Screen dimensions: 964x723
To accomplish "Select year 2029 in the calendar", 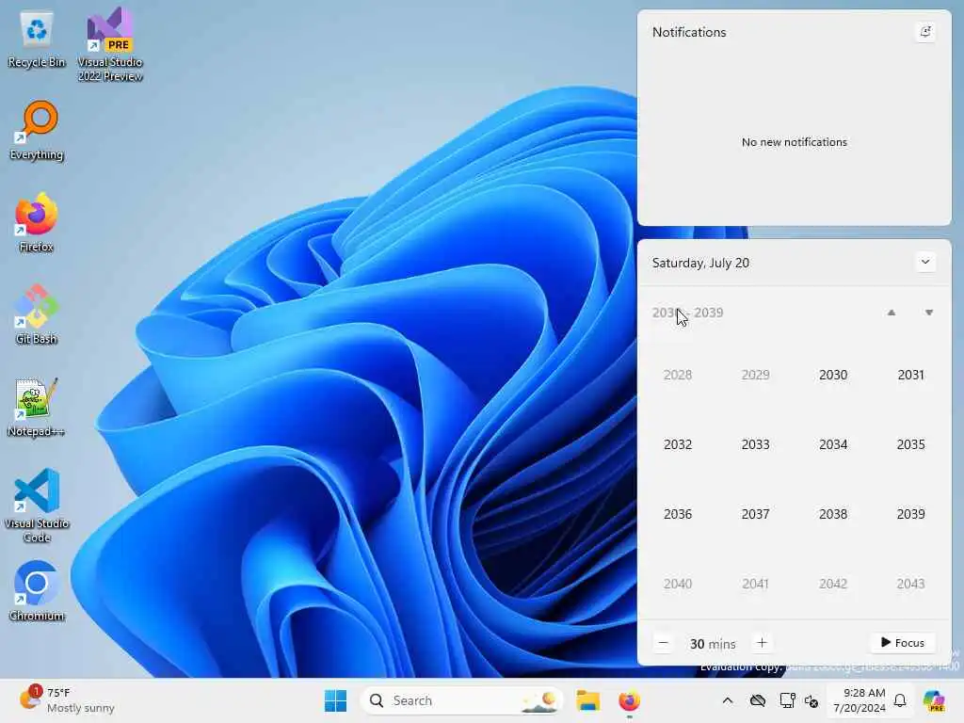I will [755, 375].
